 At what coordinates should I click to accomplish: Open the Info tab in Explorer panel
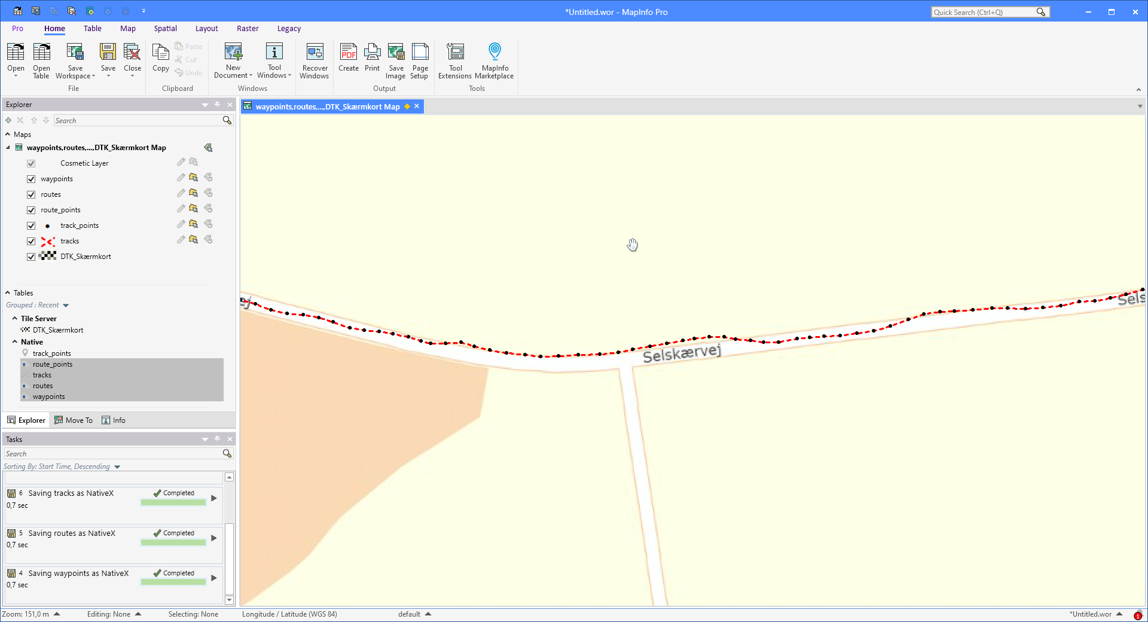point(114,420)
